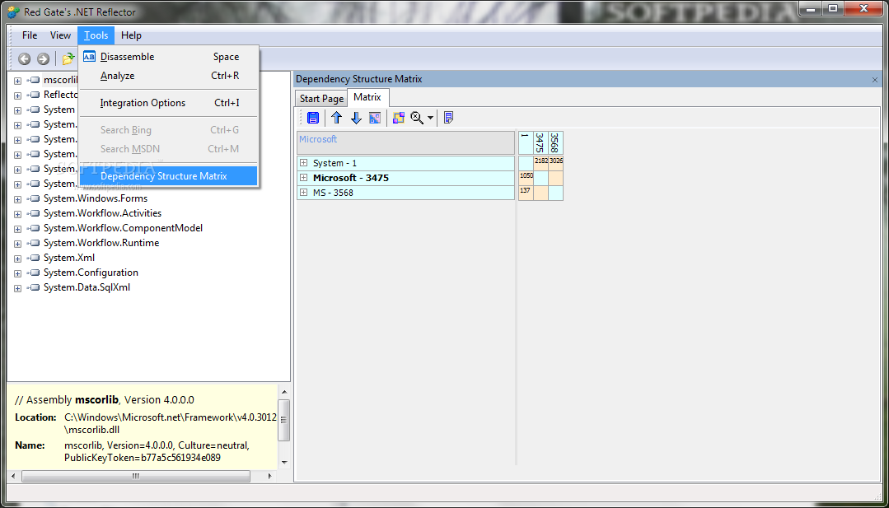Viewport: 889px width, 508px height.
Task: Click the Forward navigation arrow icon
Action: click(x=43, y=58)
